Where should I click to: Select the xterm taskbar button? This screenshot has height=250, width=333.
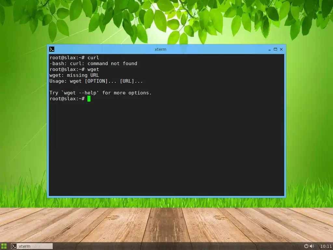(x=32, y=246)
